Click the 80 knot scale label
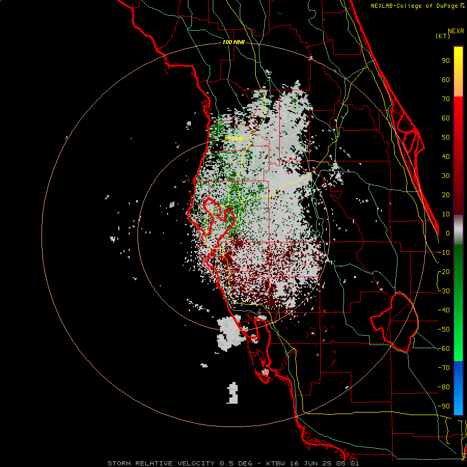Screen dimensions: 467x467 tap(446, 79)
